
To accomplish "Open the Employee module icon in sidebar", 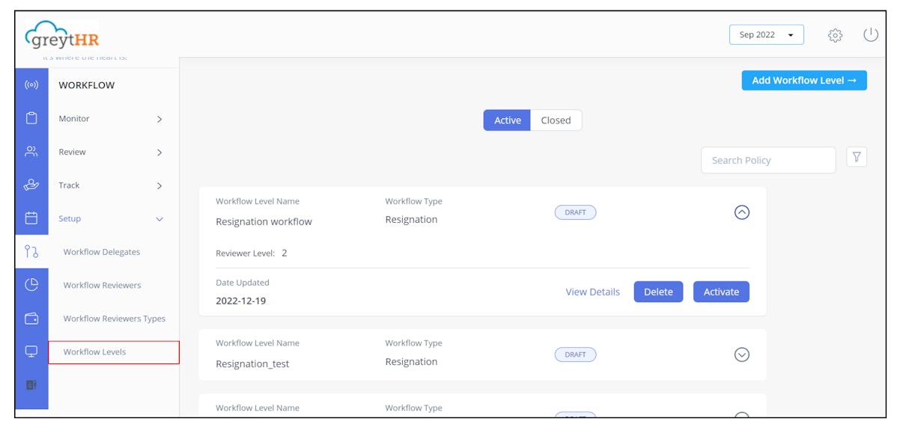I will click(30, 152).
